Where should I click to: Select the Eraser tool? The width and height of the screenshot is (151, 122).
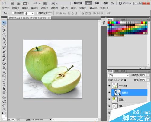[4, 64]
